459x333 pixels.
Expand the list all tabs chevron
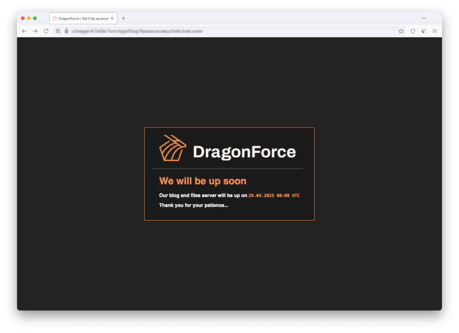pos(424,18)
